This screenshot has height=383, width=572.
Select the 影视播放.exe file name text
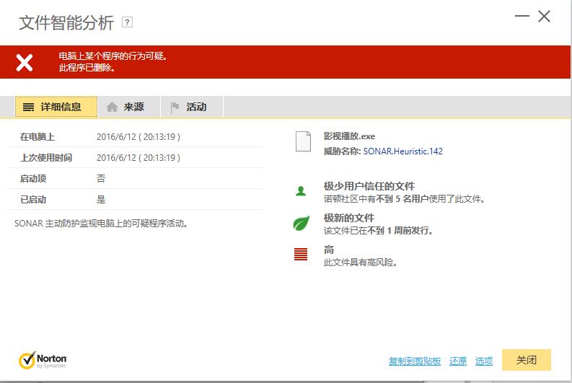point(349,136)
